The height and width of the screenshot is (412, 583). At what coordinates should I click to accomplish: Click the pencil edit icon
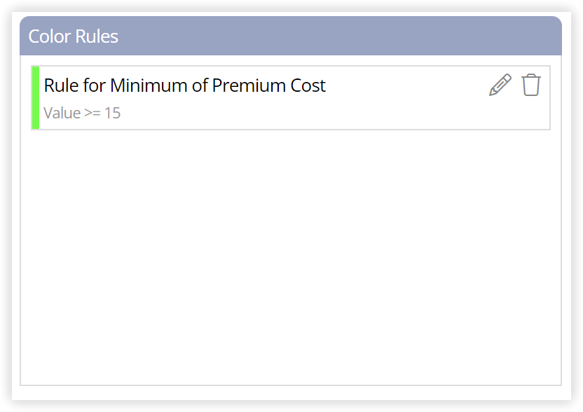[500, 85]
